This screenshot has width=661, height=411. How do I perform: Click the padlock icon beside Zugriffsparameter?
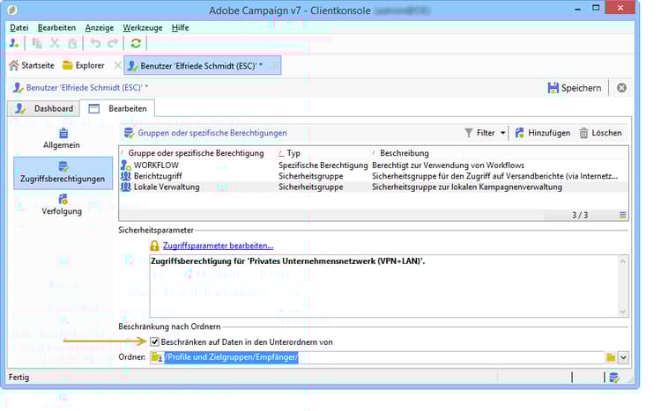point(154,246)
